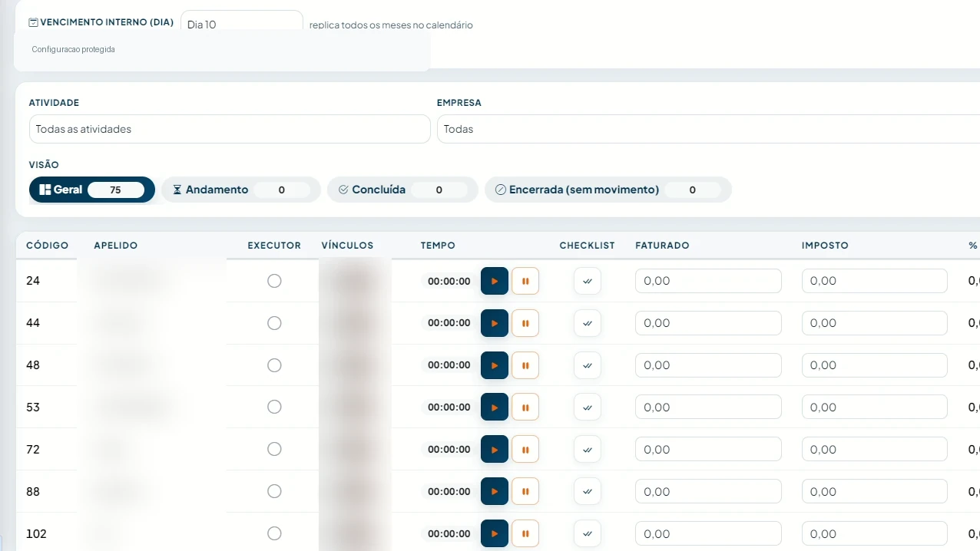Sort by the CÓDIGO column header
This screenshot has height=551, width=980.
pos(48,246)
